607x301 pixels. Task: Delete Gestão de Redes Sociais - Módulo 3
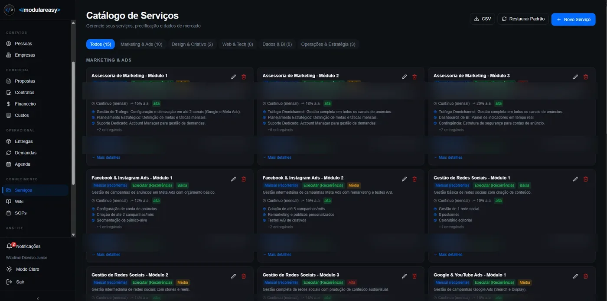tap(414, 276)
